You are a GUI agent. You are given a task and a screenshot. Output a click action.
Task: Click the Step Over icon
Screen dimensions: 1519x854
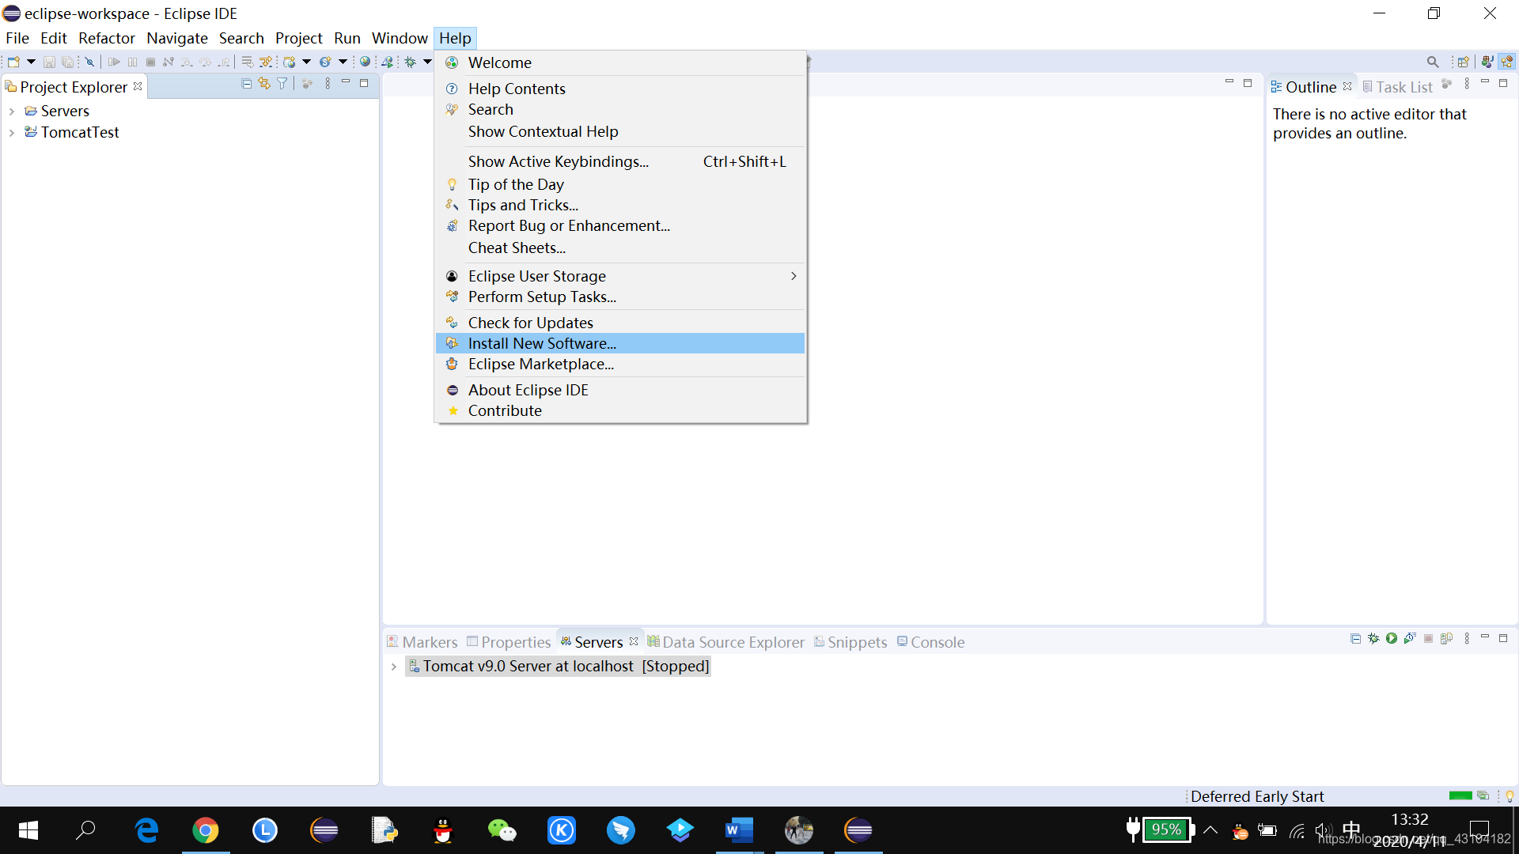click(x=206, y=62)
